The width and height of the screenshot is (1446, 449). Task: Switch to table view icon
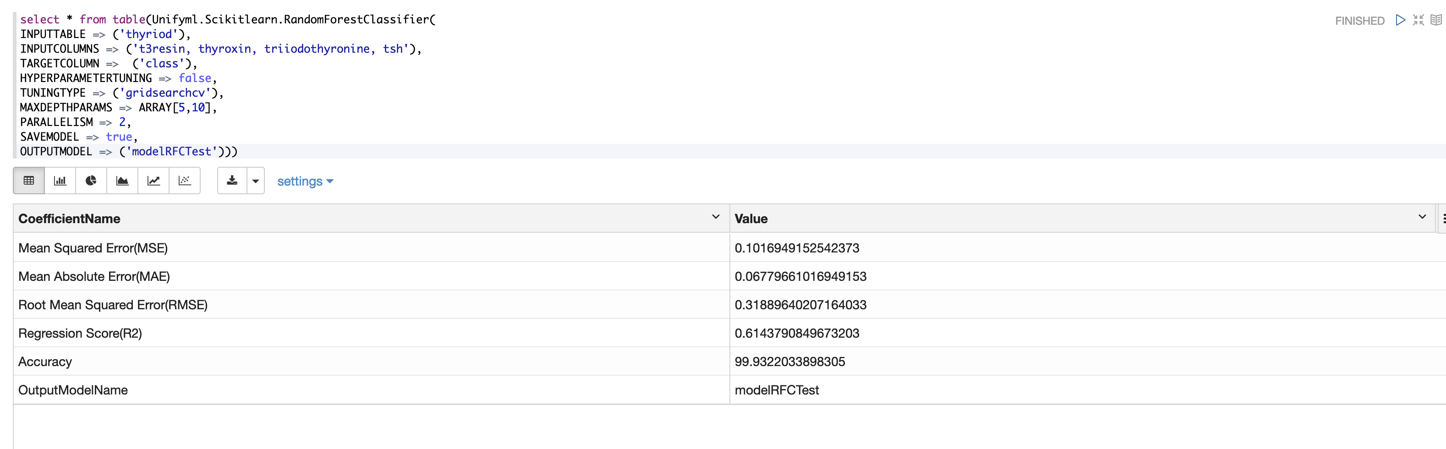coord(28,181)
